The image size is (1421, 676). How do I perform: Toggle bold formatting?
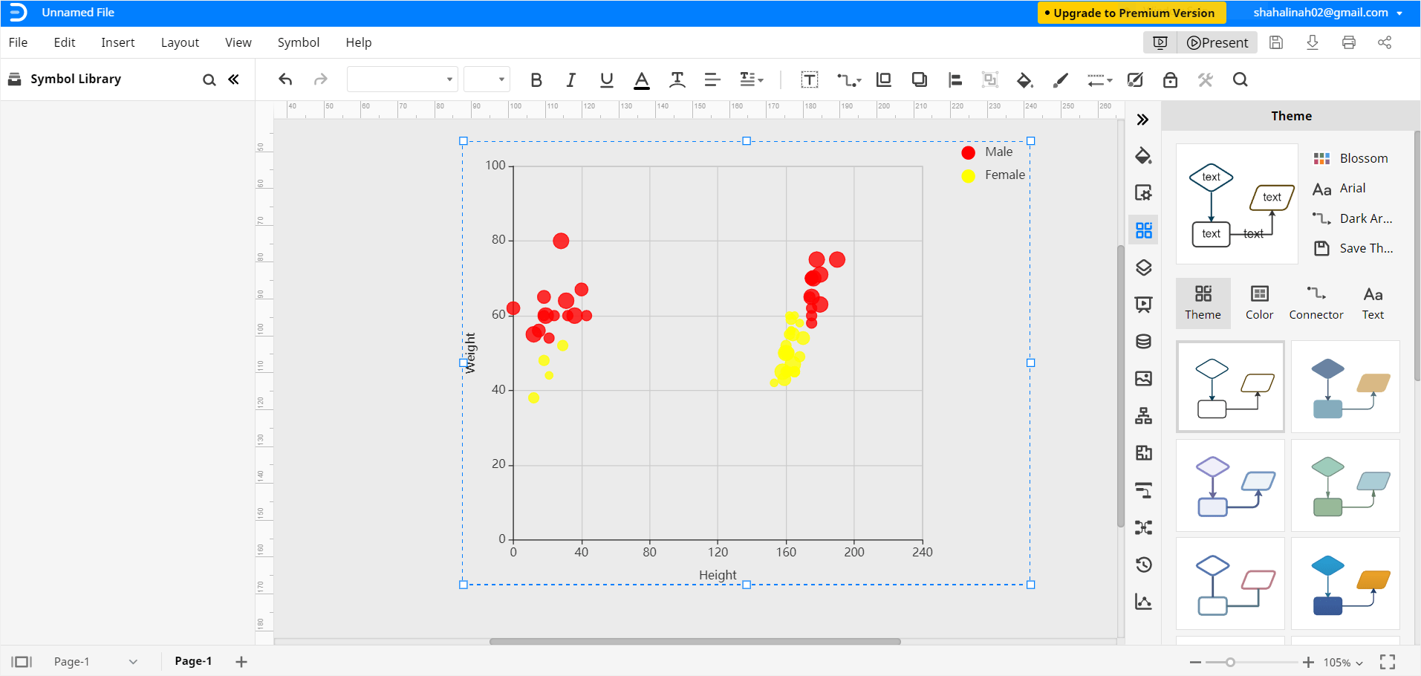click(536, 79)
